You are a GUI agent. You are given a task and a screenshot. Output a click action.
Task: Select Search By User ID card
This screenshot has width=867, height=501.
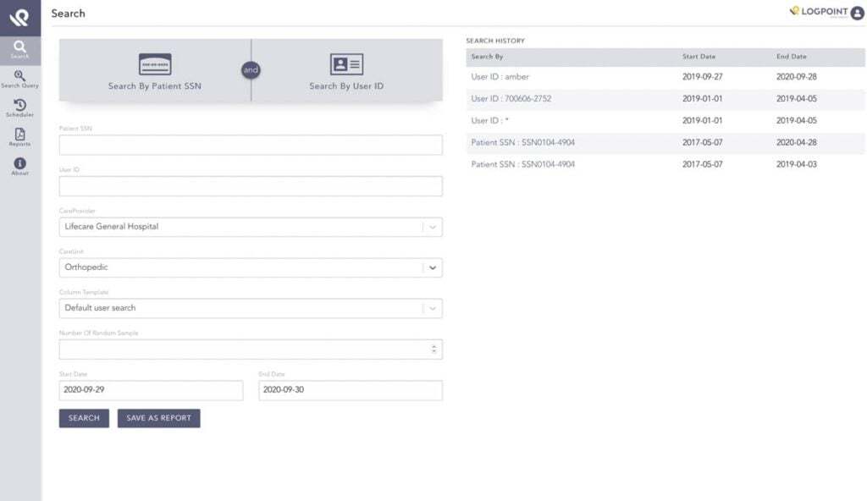click(346, 71)
